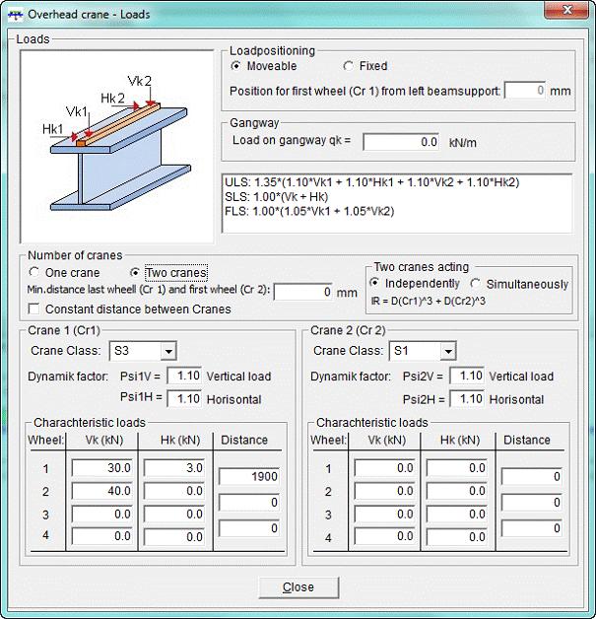
Task: Click Crane 2 wheel 3 Vk field
Action: coord(384,514)
